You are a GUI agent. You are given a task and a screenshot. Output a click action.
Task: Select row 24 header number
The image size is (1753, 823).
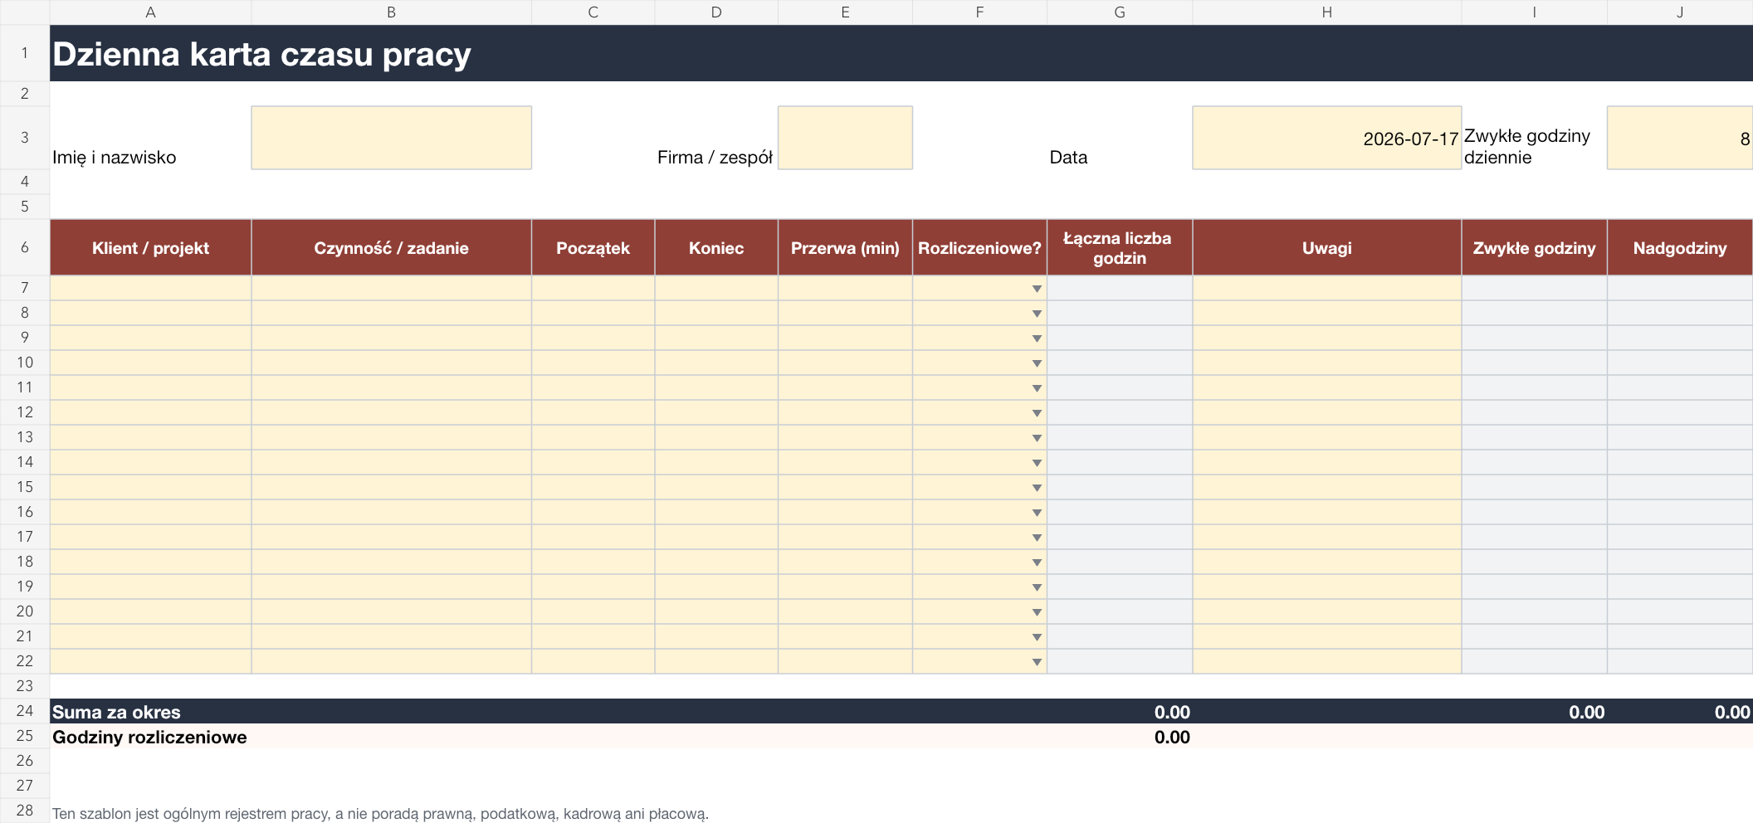click(25, 711)
